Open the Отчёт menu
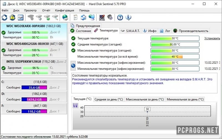 coord(46,11)
